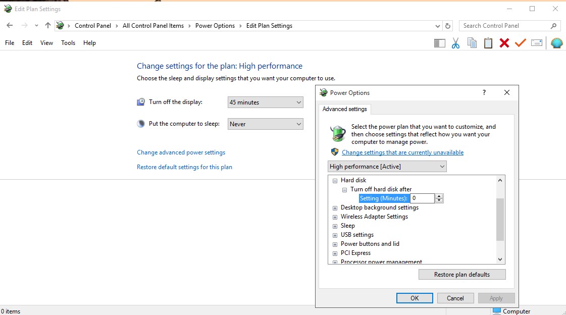
Task: Refresh the address bar location
Action: [x=448, y=26]
